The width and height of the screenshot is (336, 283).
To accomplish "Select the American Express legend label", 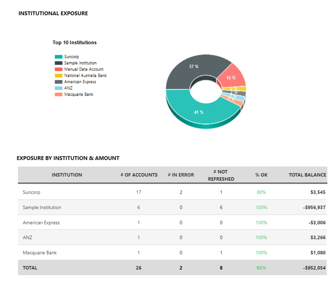I will [x=80, y=82].
